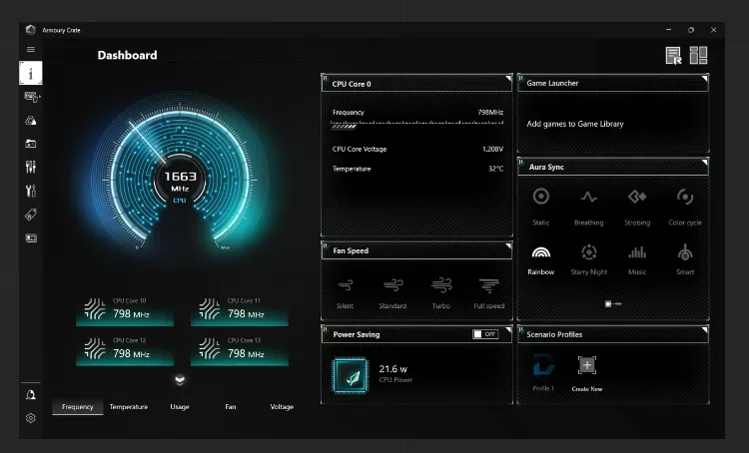Click the Temperature 32°C value

(495, 169)
